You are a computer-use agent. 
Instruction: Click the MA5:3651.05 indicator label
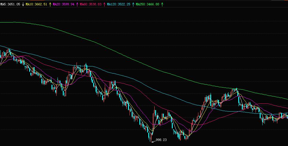[10, 4]
